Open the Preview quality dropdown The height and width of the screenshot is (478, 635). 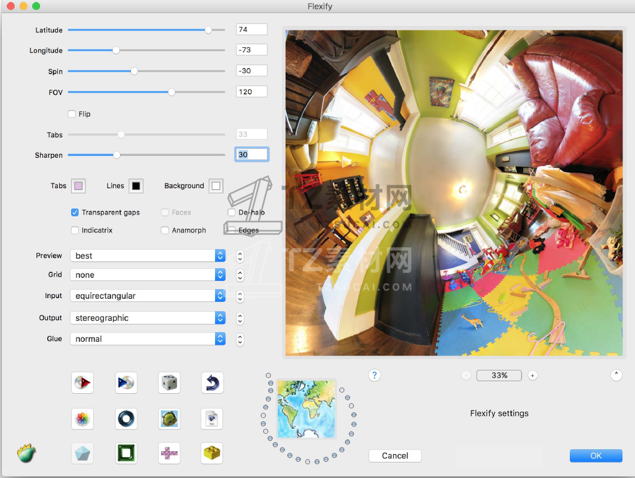click(148, 256)
